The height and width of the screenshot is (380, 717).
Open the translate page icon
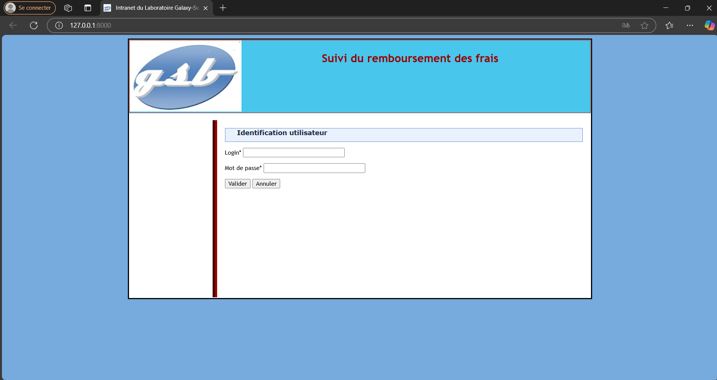coord(625,25)
